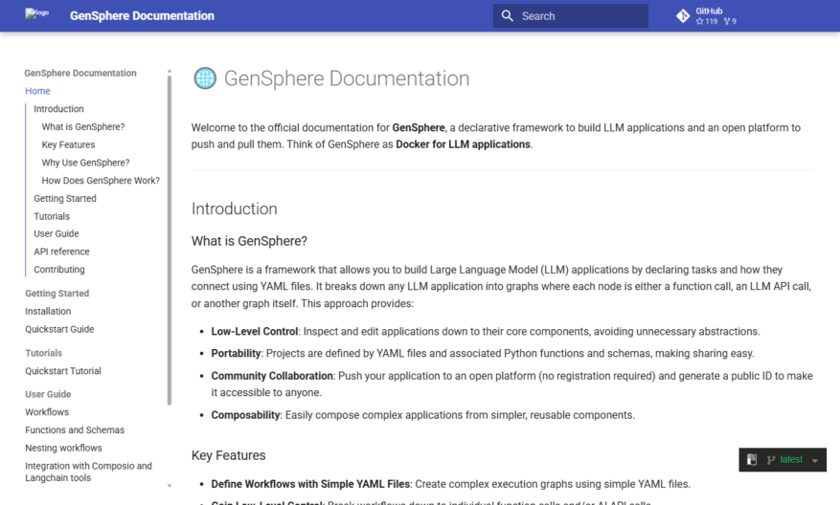Click the globe icon beside page title
Image resolution: width=840 pixels, height=505 pixels.
(205, 78)
